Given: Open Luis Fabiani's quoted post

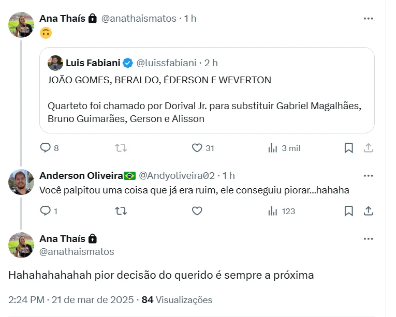Looking at the screenshot, I should click(207, 99).
